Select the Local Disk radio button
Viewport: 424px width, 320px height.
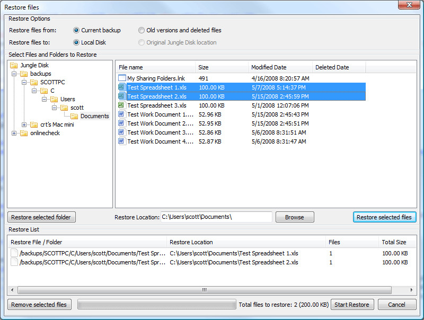point(76,42)
